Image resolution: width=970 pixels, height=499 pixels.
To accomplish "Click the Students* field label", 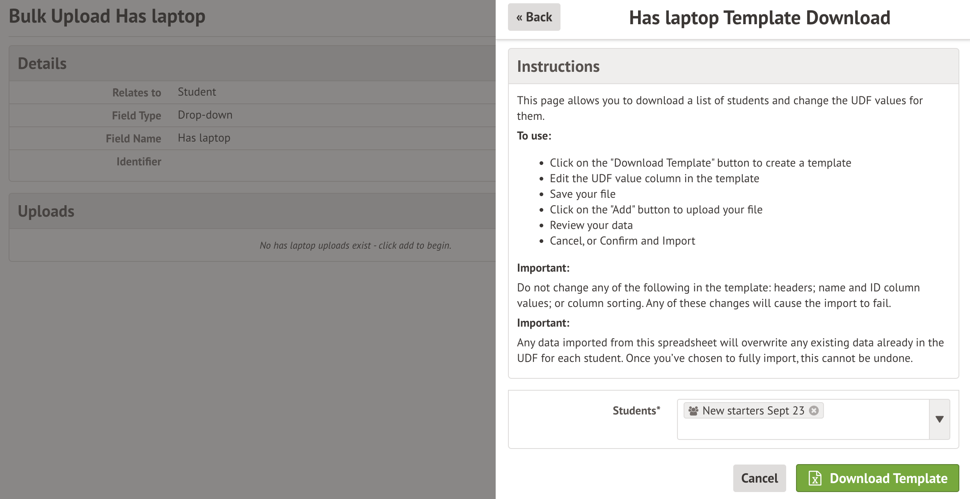I will coord(636,410).
